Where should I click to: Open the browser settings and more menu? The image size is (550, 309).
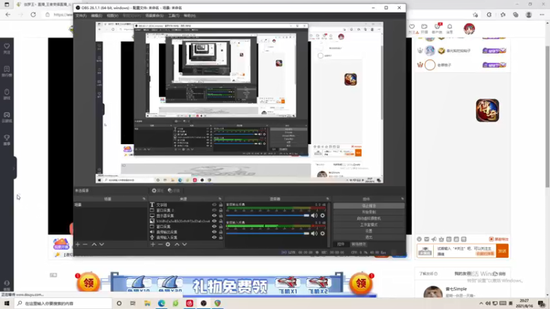pyautogui.click(x=542, y=14)
